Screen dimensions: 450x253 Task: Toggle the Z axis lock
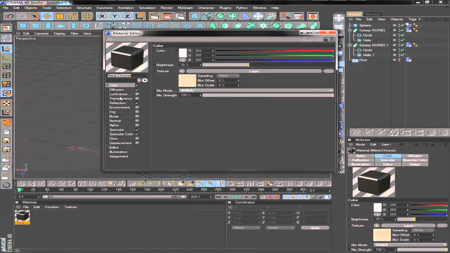[x=127, y=16]
